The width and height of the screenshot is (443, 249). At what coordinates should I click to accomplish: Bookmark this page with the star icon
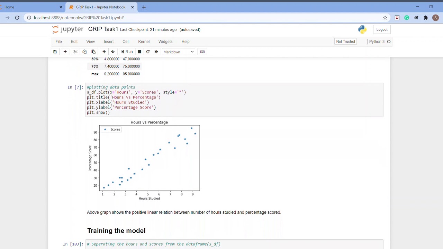pyautogui.click(x=385, y=18)
